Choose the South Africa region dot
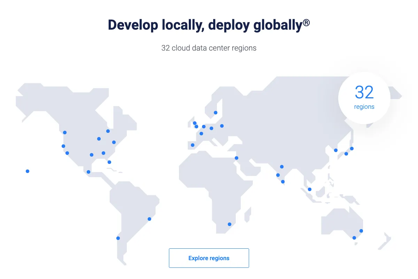 (x=229, y=224)
